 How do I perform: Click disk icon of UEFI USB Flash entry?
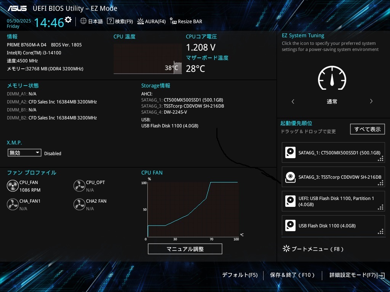pyautogui.click(x=290, y=201)
